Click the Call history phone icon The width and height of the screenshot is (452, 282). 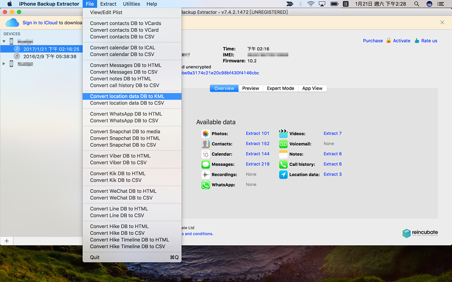pyautogui.click(x=283, y=164)
